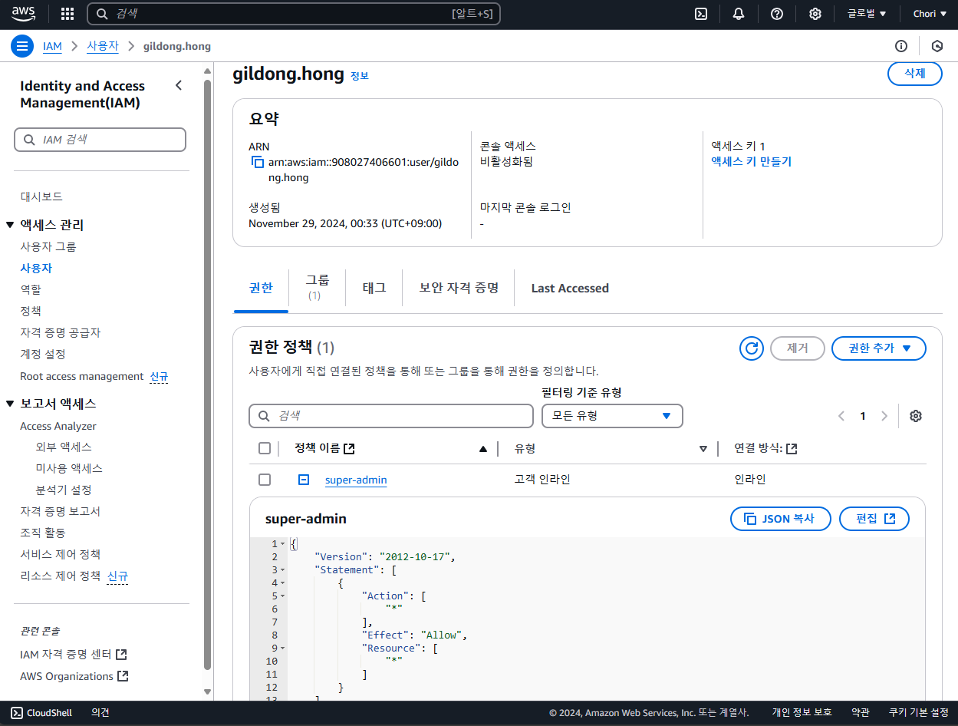
Task: Fold JSON line 1 code arrow
Action: 283,544
